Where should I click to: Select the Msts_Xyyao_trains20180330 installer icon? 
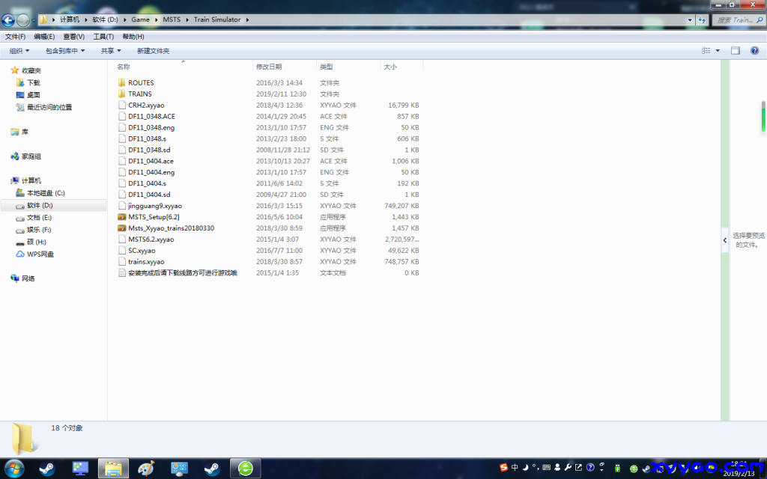(x=122, y=228)
